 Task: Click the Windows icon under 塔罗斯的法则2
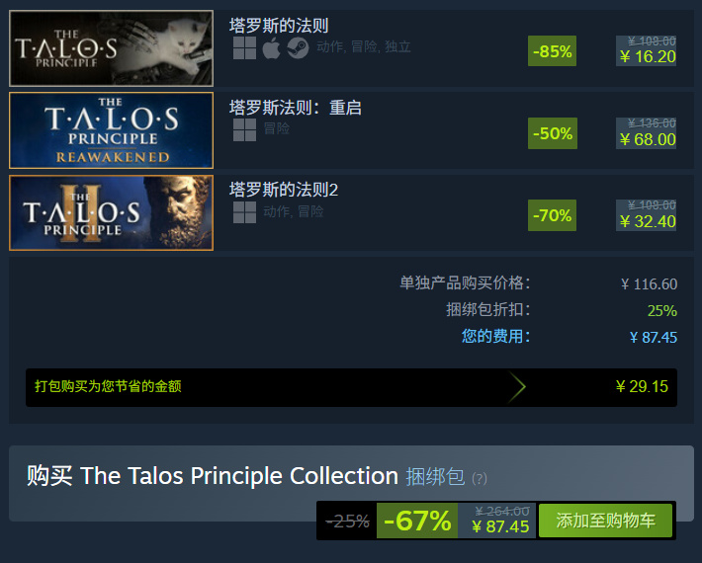pos(244,211)
